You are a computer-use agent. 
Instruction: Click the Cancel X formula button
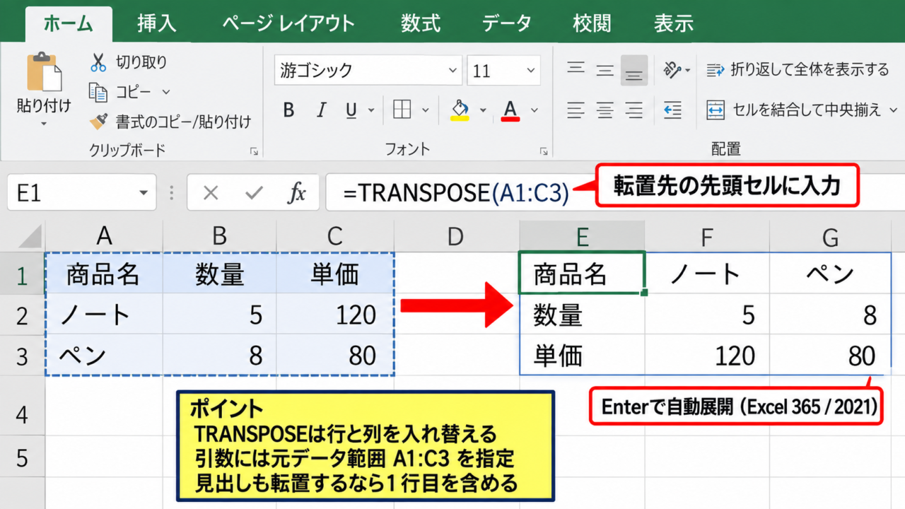(211, 193)
